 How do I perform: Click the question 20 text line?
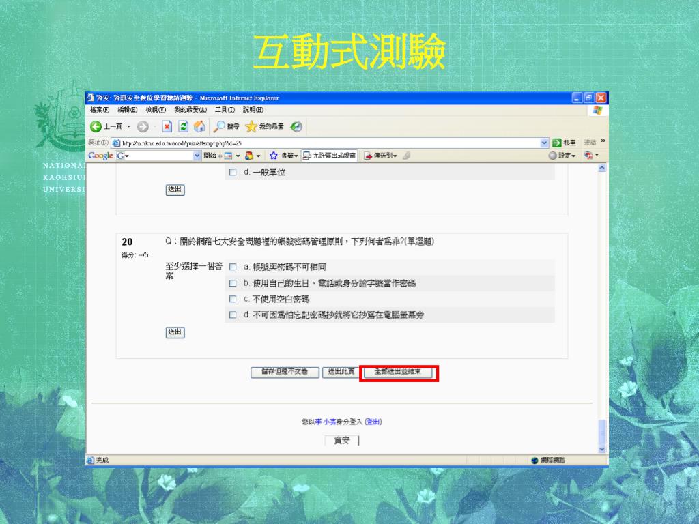click(x=300, y=242)
